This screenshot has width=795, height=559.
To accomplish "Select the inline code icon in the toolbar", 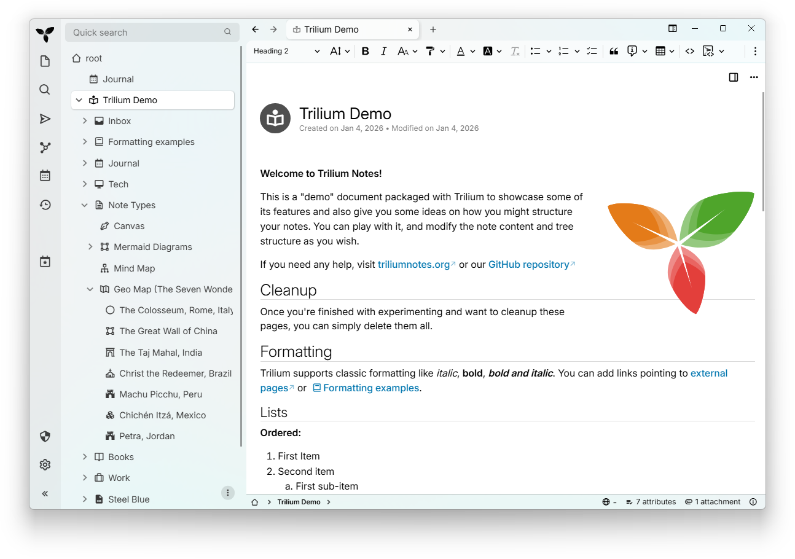I will click(x=689, y=51).
